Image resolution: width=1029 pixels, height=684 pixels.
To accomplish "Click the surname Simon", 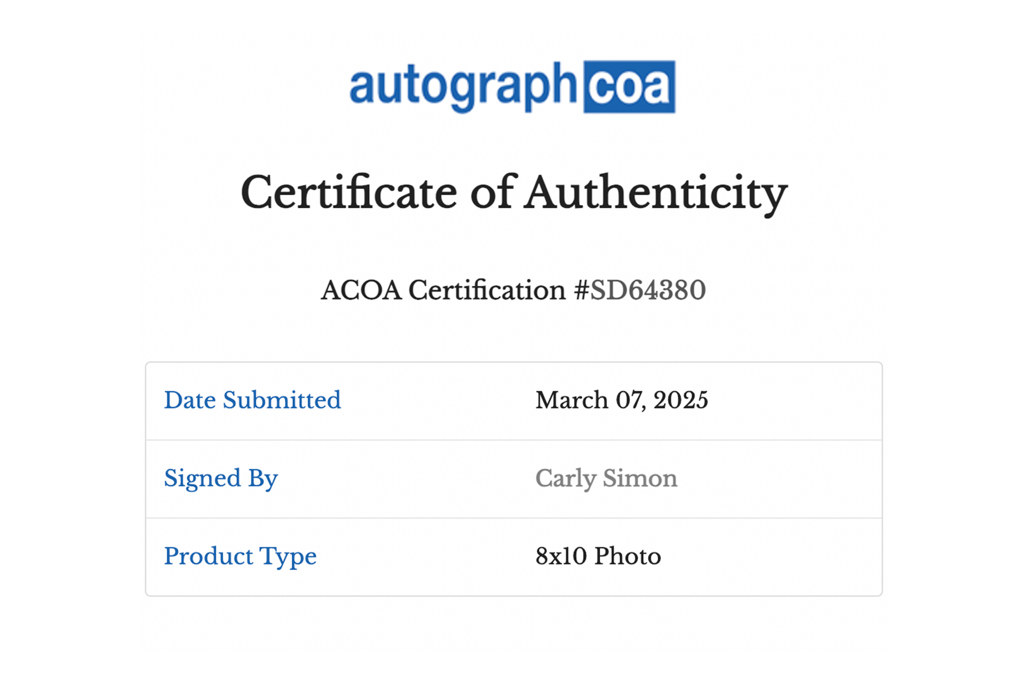I will [x=640, y=478].
